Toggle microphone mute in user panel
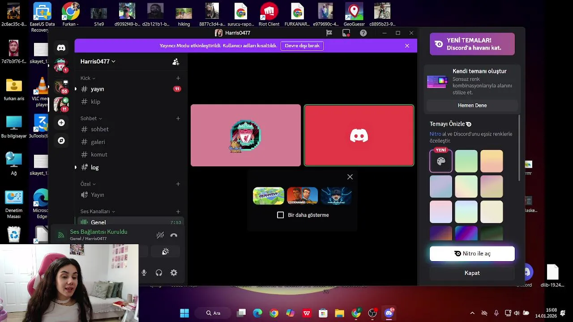This screenshot has width=573, height=322. [144, 273]
